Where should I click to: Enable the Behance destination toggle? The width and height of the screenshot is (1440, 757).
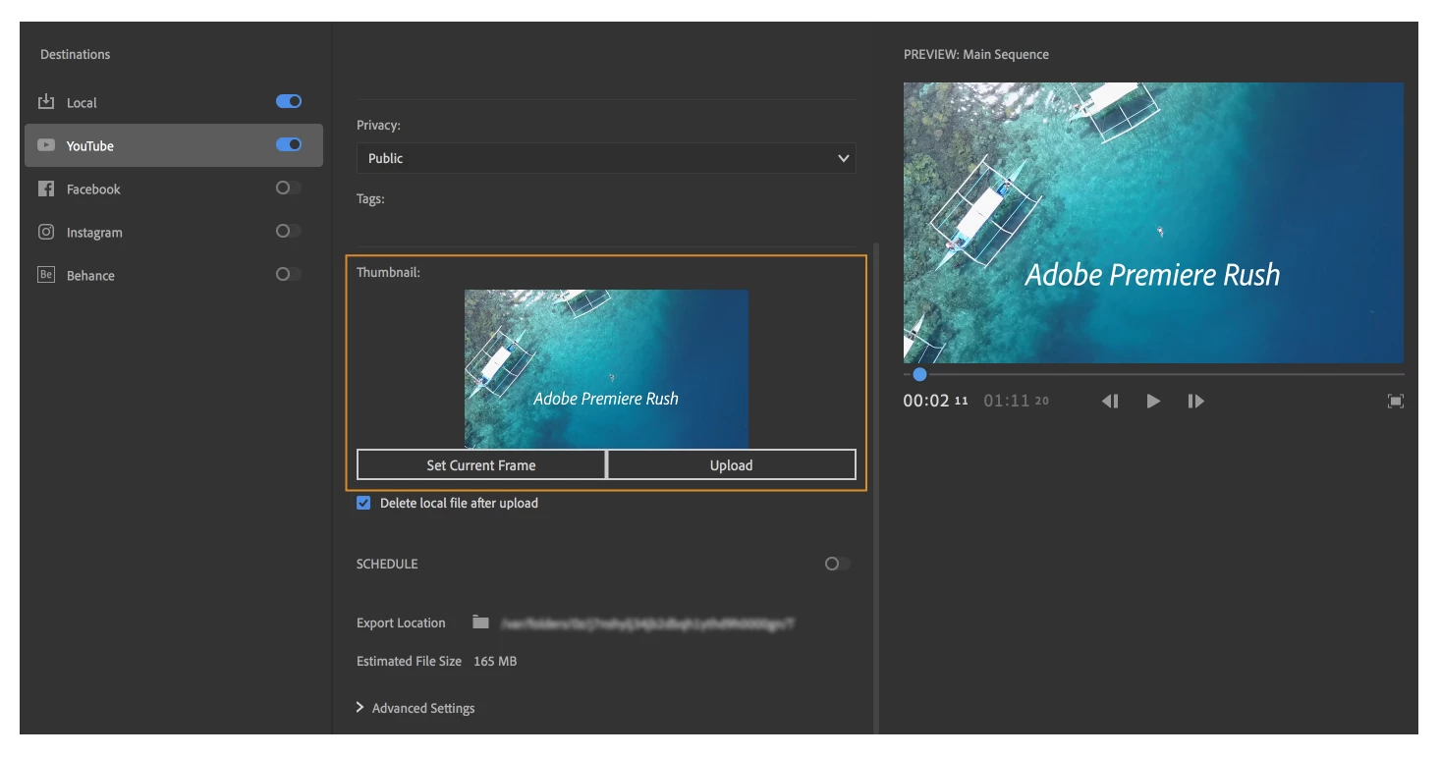pyautogui.click(x=289, y=274)
